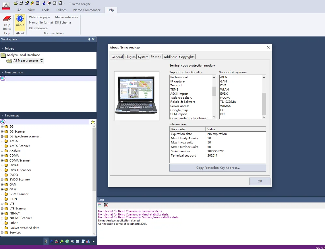
Task: Click the colored control-panel icon in bottom toolbar
Action: (x=57, y=241)
